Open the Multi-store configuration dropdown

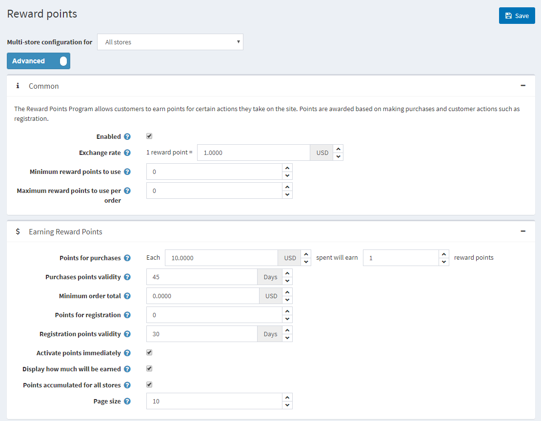[170, 42]
